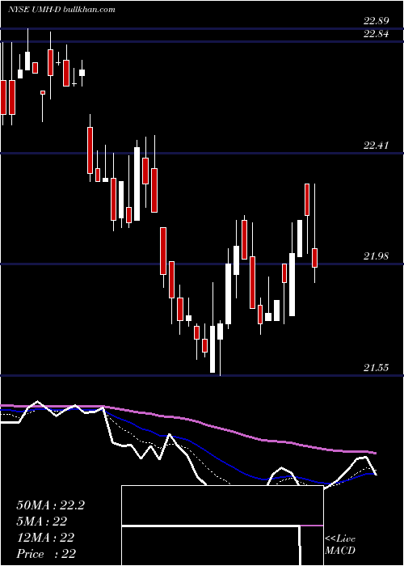Click the 5MA : 22 readout
This screenshot has width=404, height=566.
[x=42, y=522]
